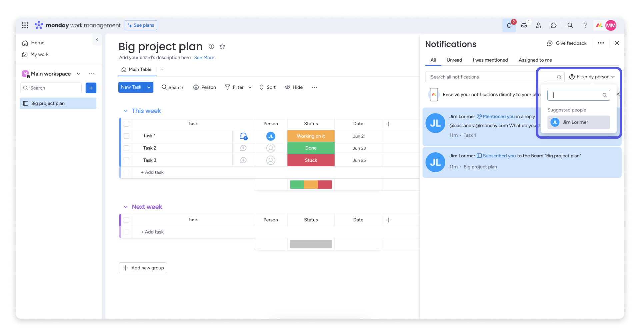The height and width of the screenshot is (336, 640).
Task: Open the apps puzzle-piece icon
Action: pos(554,26)
